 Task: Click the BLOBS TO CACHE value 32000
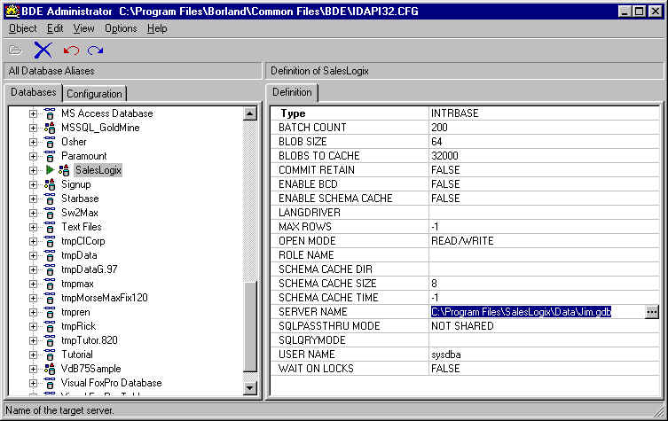point(444,156)
